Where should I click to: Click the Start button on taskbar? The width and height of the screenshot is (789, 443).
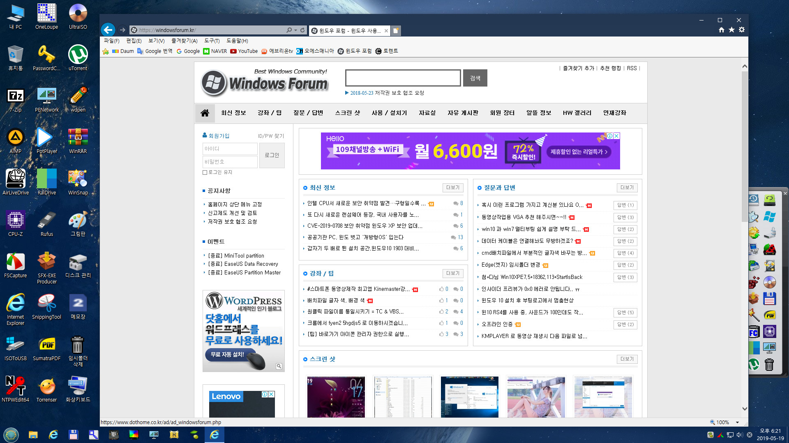coord(11,435)
